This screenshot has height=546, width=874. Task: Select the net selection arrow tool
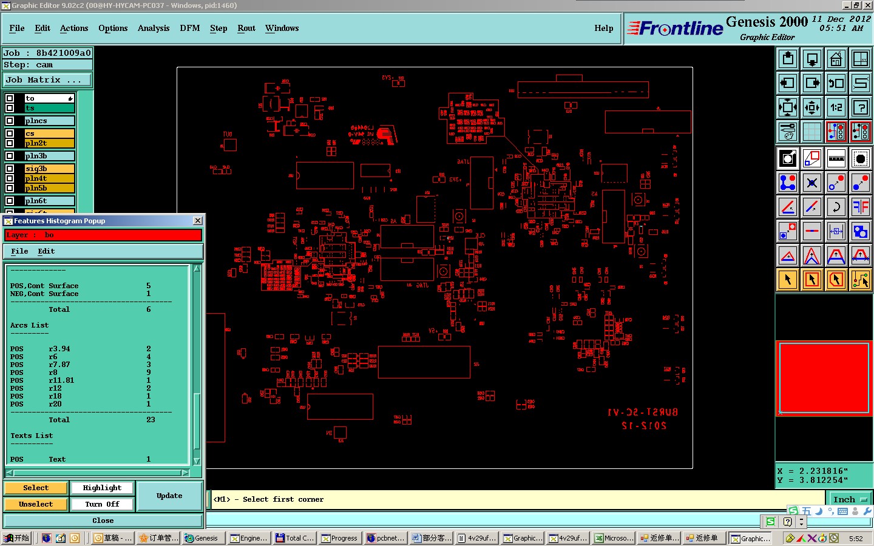[x=861, y=280]
